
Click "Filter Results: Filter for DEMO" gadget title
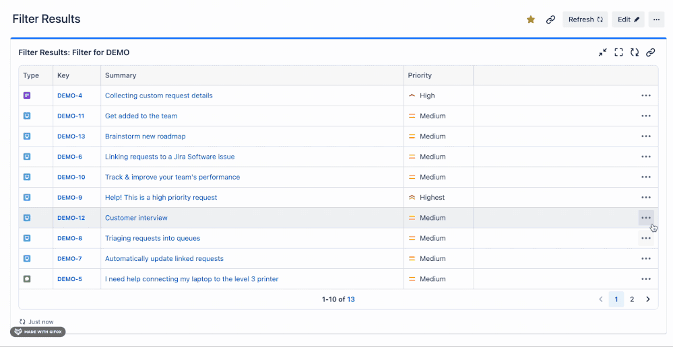click(x=74, y=52)
